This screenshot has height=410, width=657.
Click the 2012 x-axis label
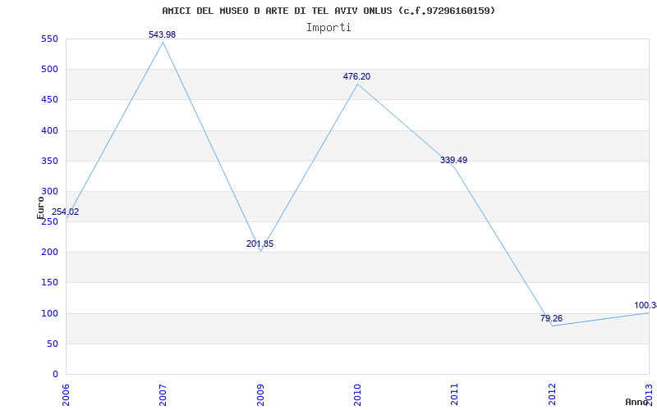(x=552, y=394)
